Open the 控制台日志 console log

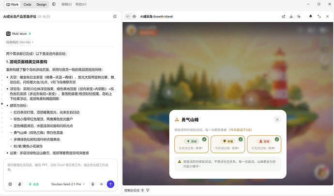point(132,190)
